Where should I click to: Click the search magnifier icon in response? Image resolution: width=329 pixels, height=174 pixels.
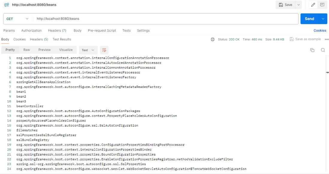pyautogui.click(x=323, y=50)
